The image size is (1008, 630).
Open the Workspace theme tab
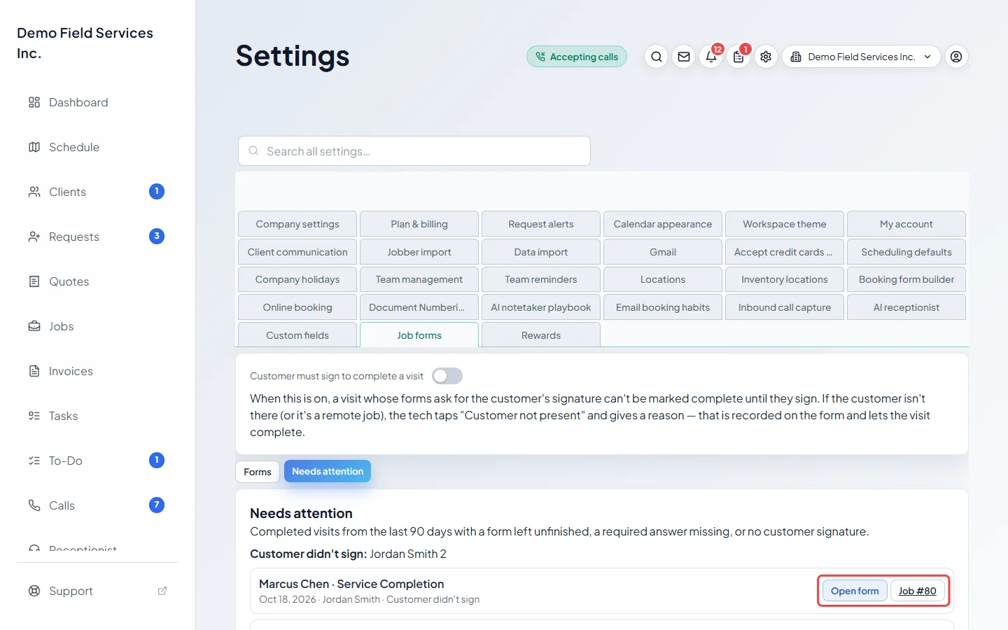[785, 224]
